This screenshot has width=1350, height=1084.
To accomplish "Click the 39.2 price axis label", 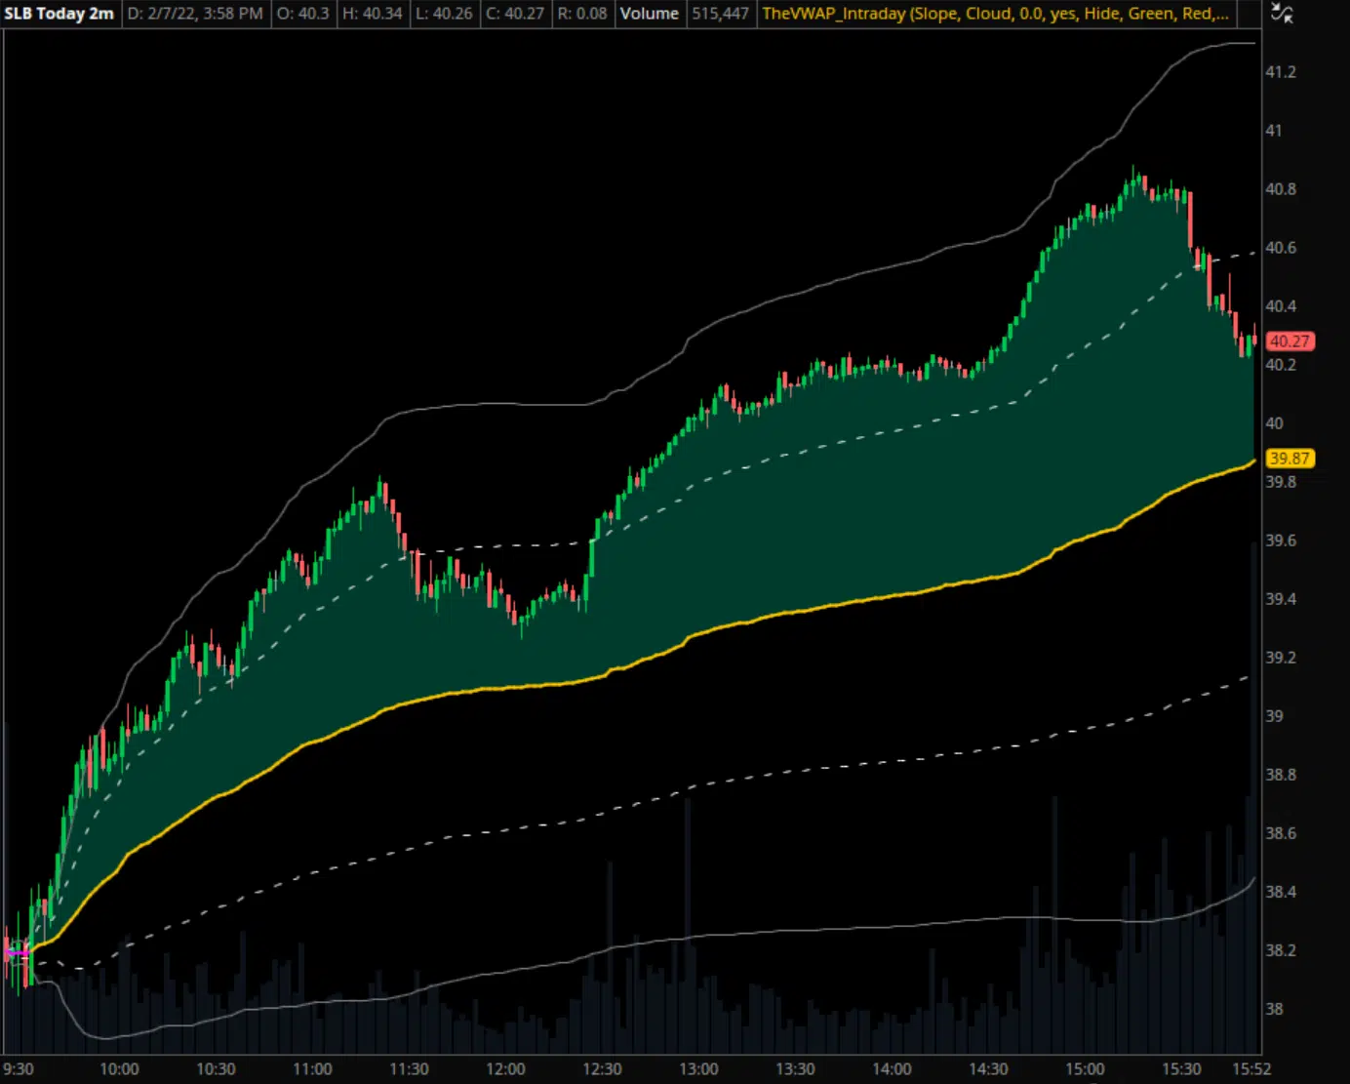I will (1281, 658).
